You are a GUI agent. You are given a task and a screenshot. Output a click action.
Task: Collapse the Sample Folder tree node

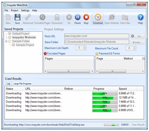click(6, 41)
